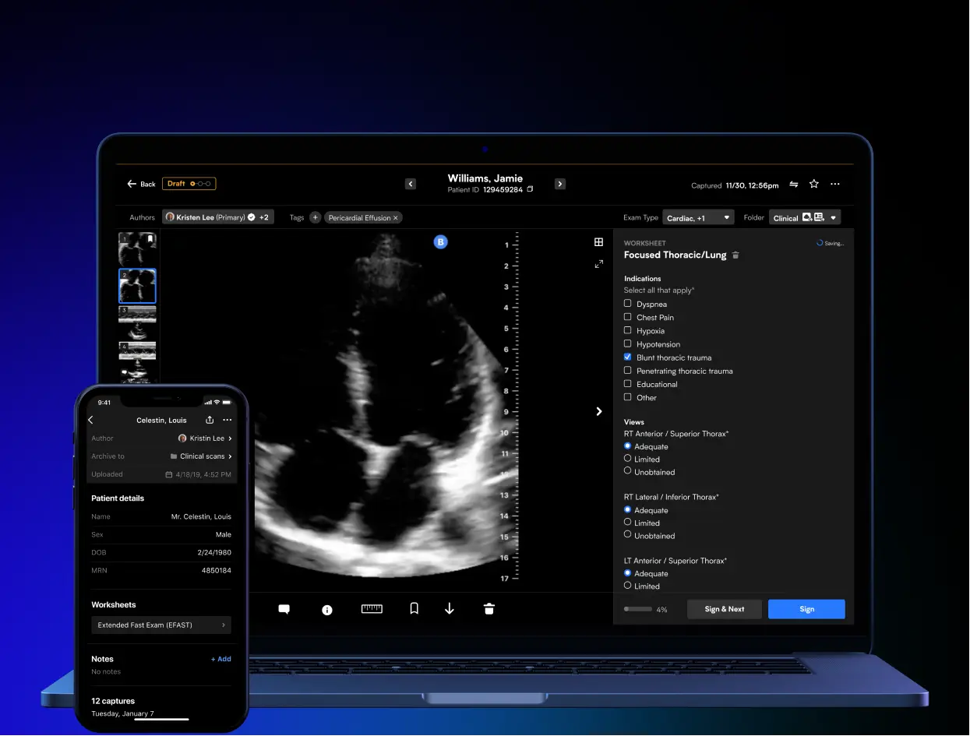The height and width of the screenshot is (736, 970).
Task: Uncheck Blunt thoracic trauma
Action: point(628,357)
